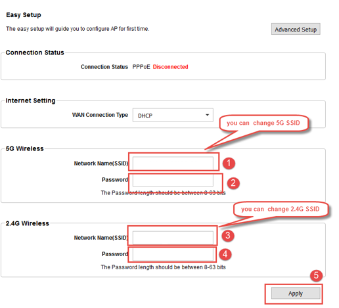Open the WAN Connection Type dropdown
Viewport: 339px width, 308px height.
[173, 115]
